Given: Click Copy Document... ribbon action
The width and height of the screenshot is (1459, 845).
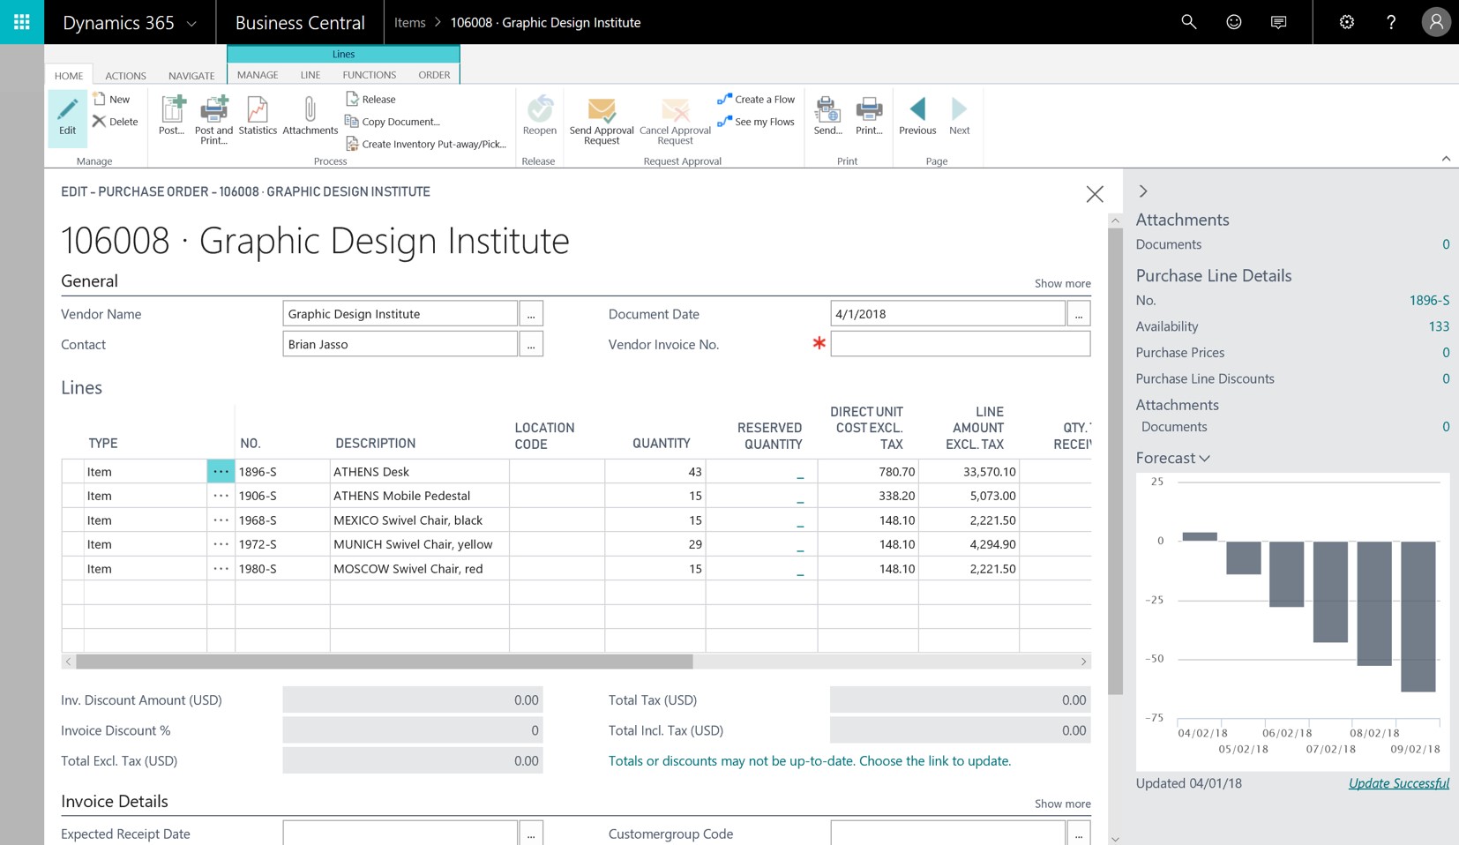Looking at the screenshot, I should (x=393, y=122).
